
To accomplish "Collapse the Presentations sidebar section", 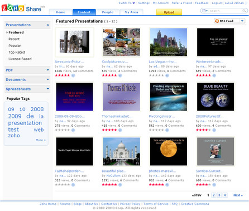I will click(x=48, y=25).
